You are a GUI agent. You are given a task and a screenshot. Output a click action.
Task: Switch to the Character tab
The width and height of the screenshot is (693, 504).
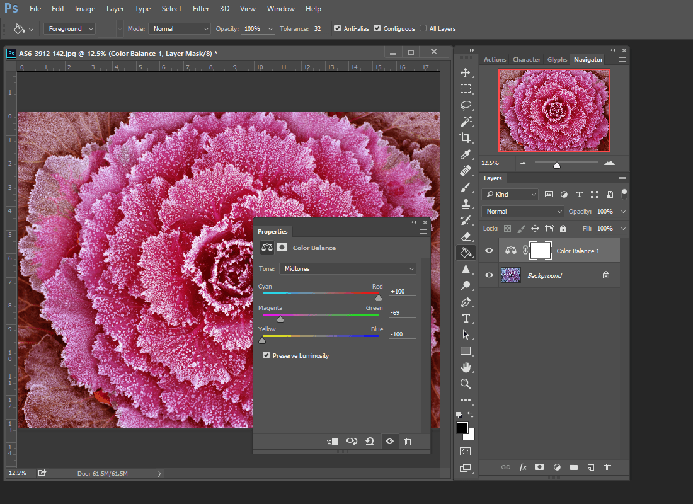526,59
